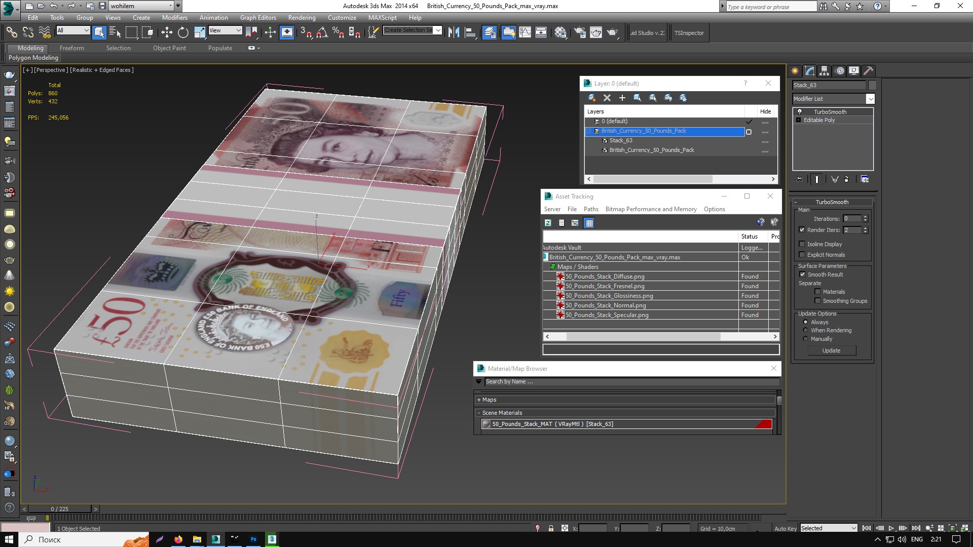Select the Always update option
The image size is (973, 547).
805,322
